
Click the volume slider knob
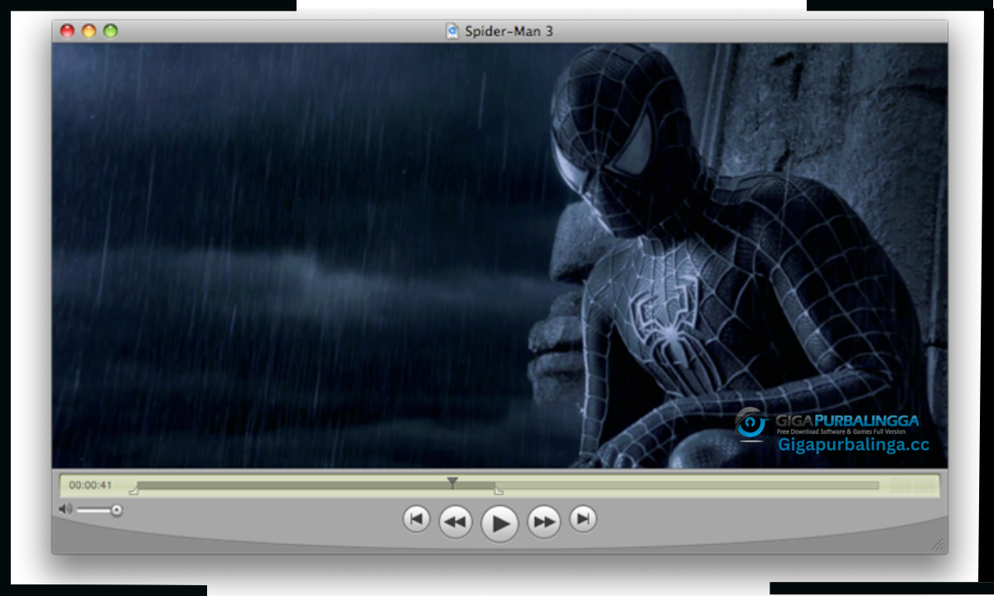tap(117, 510)
